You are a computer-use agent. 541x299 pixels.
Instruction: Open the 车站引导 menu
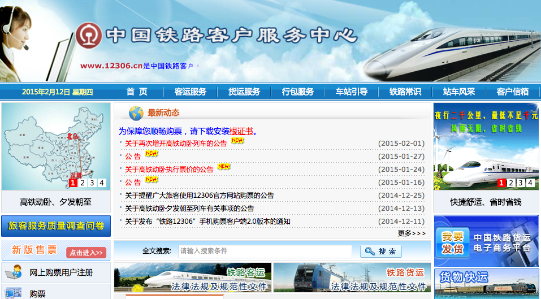point(352,92)
